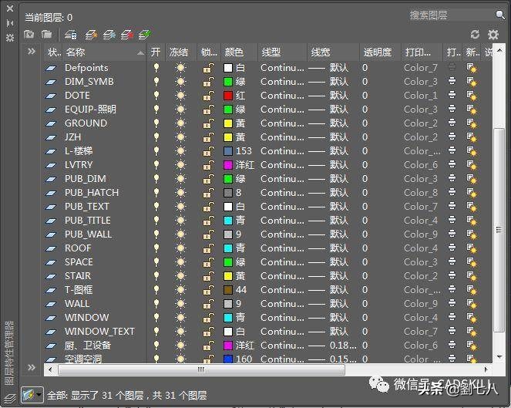
Task: Click the plot icon for LVTRY
Action: (452, 164)
